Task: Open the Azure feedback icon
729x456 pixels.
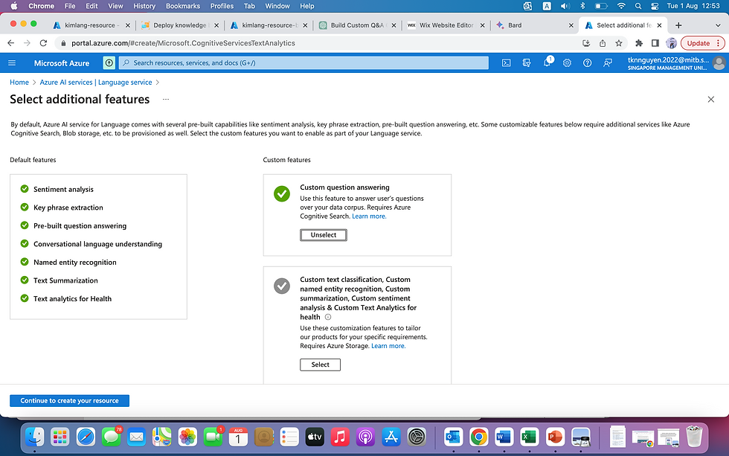Action: coord(607,62)
